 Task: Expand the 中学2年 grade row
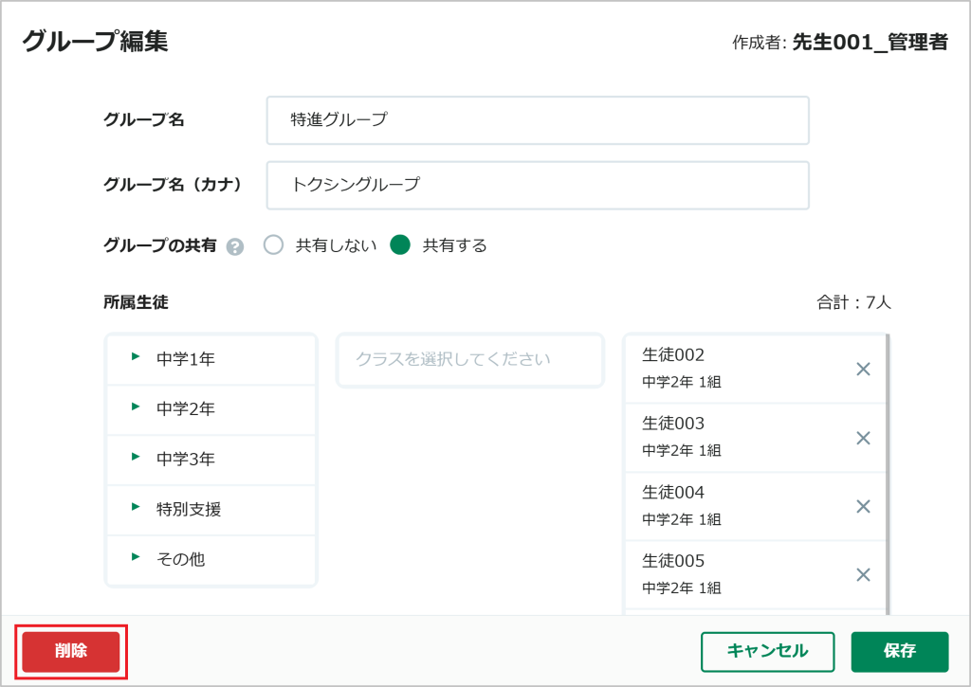click(211, 409)
